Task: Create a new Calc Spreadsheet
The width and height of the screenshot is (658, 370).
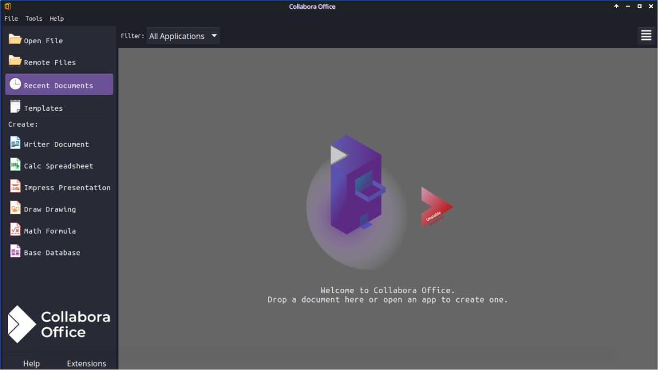Action: coord(59,166)
